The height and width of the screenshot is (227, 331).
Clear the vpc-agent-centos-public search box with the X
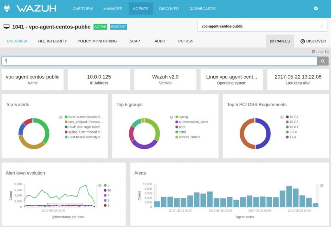pos(322,26)
